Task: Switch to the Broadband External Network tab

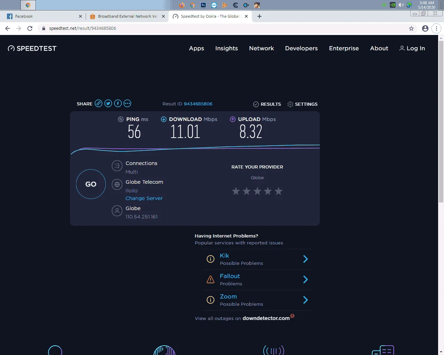Action: pos(127,16)
